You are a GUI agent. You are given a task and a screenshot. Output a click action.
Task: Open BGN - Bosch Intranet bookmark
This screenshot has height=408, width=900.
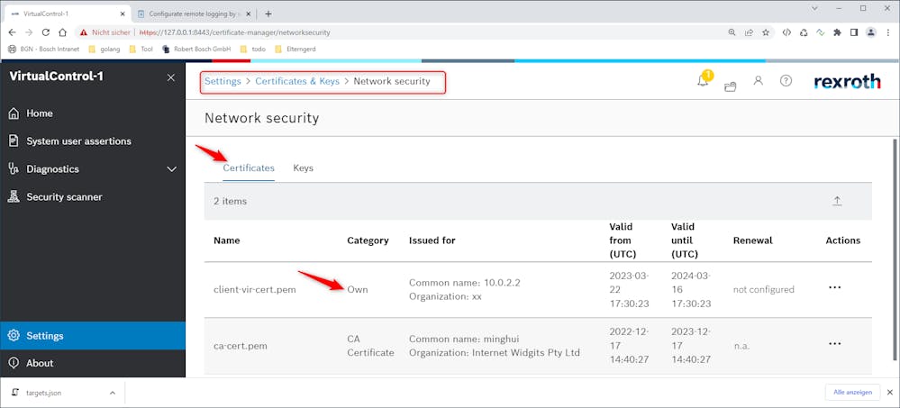(x=43, y=50)
